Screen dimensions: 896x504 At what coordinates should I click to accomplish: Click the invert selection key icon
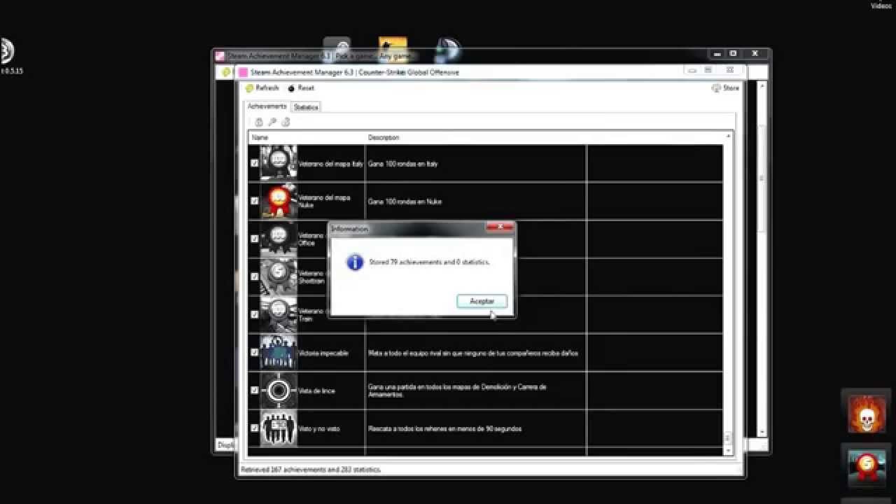(x=272, y=122)
